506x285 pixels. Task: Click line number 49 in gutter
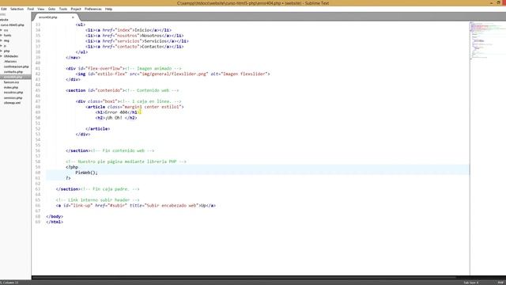pyautogui.click(x=38, y=112)
